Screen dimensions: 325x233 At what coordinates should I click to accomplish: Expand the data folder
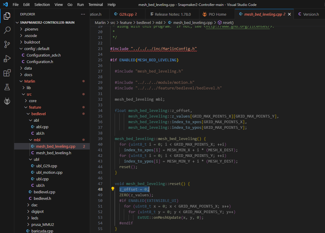[21, 68]
